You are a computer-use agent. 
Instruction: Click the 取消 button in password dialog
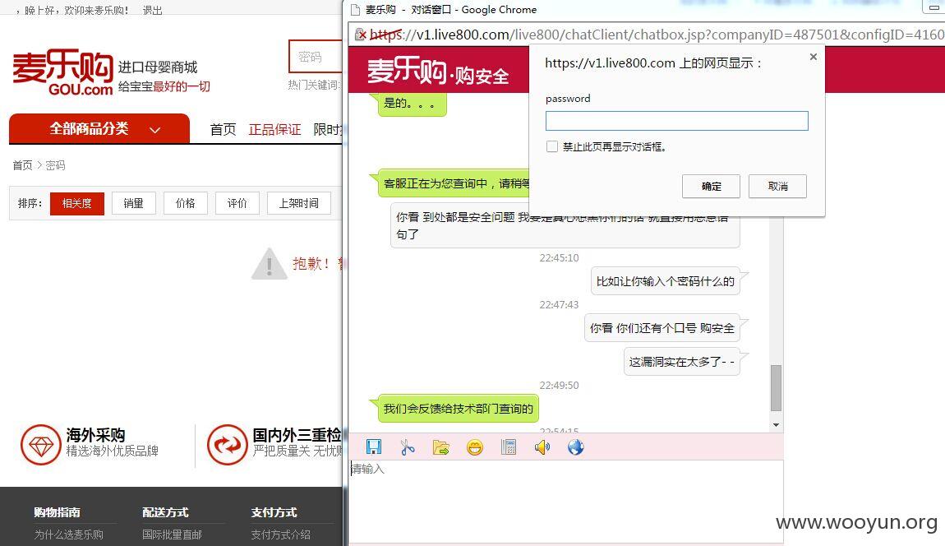(777, 187)
